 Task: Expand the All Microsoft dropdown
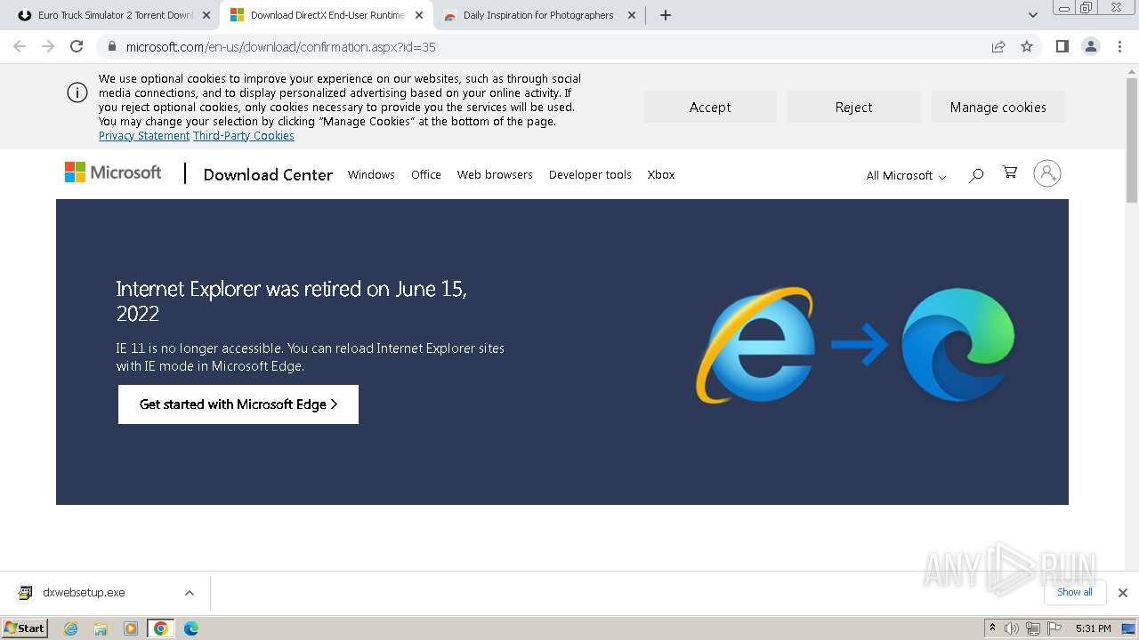click(906, 176)
